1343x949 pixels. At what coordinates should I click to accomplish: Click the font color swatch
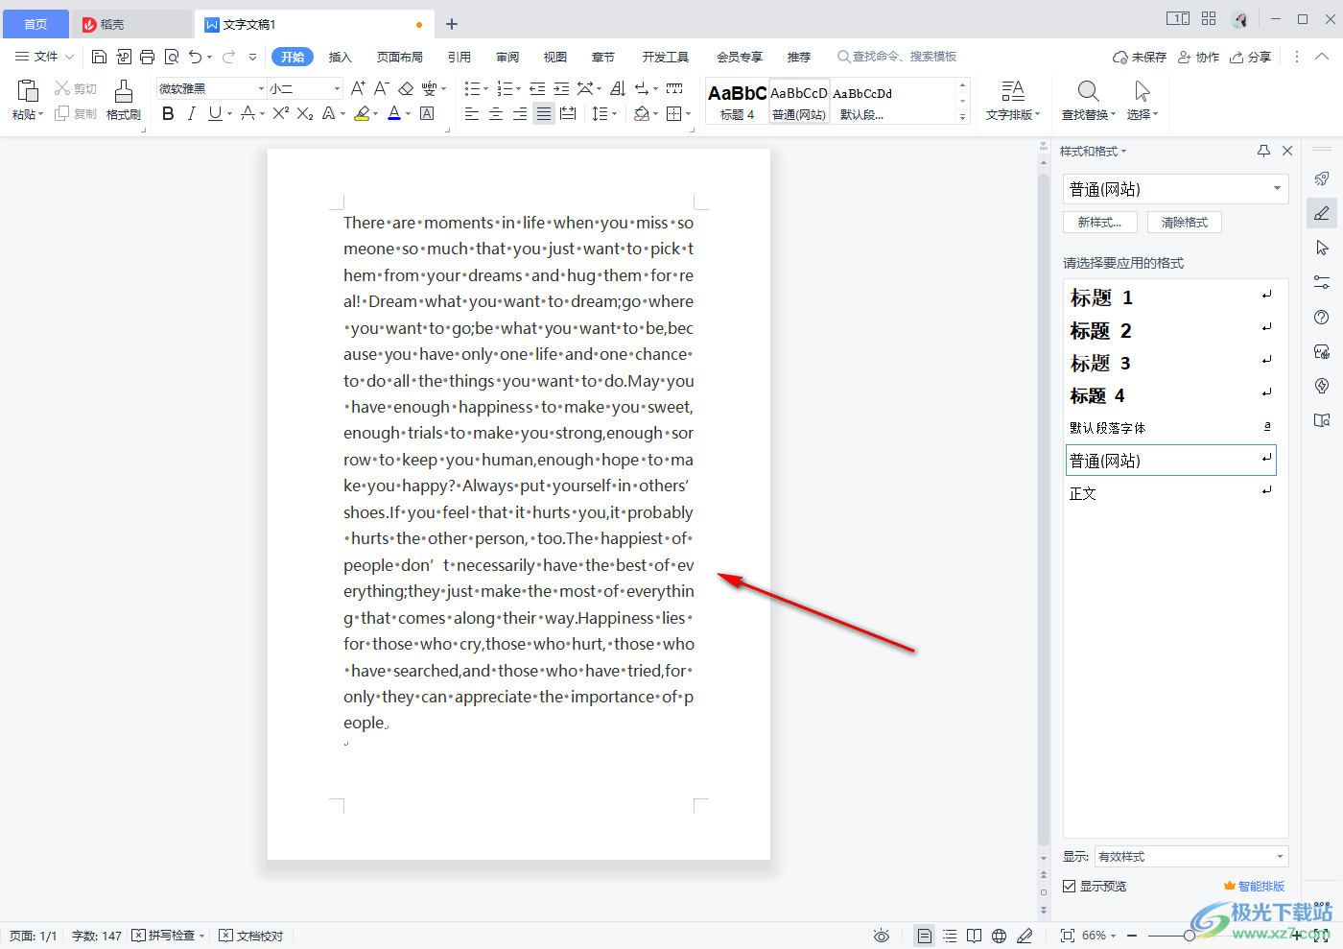click(x=394, y=113)
